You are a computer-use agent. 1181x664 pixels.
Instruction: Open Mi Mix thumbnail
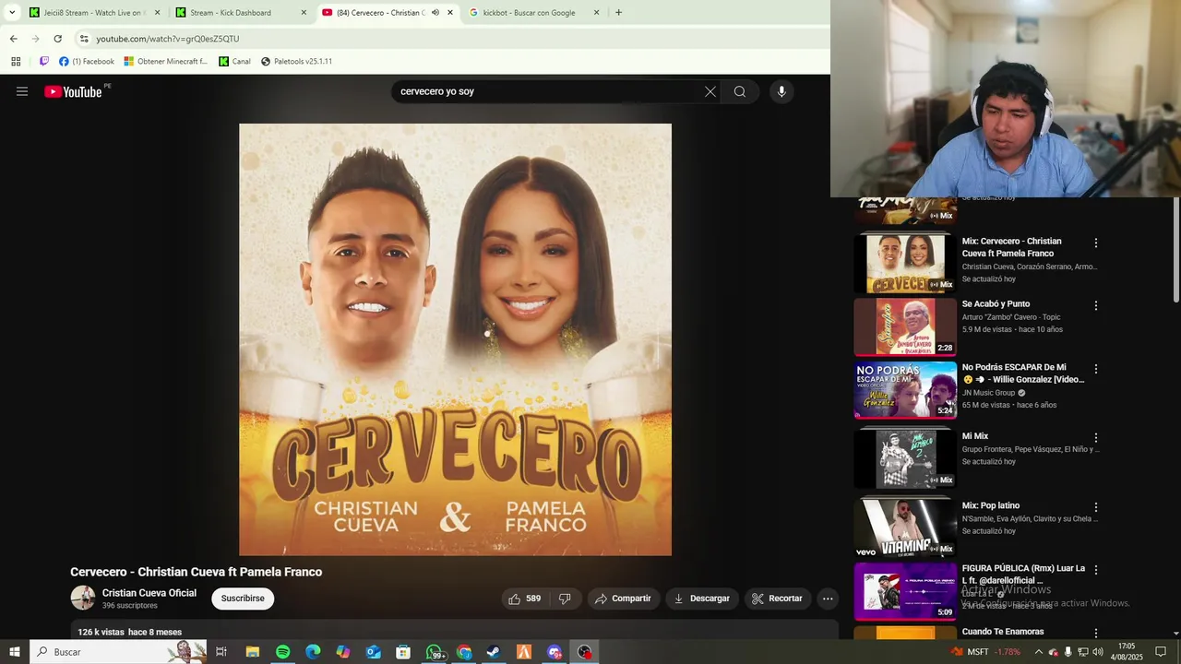pos(905,458)
